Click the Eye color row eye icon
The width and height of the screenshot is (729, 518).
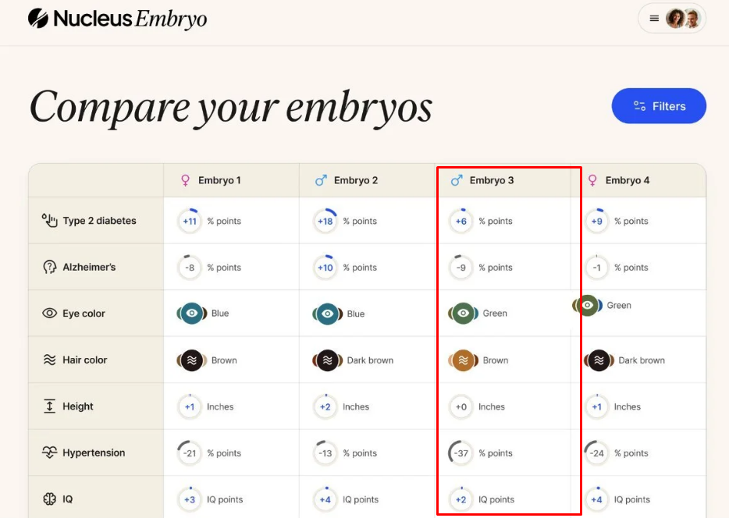49,314
